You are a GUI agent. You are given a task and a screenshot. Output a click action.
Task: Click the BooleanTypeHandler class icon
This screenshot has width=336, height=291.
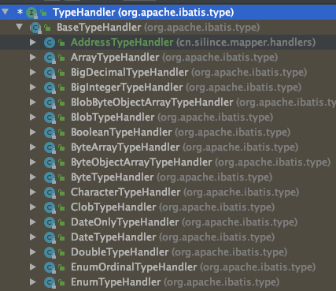click(x=50, y=132)
